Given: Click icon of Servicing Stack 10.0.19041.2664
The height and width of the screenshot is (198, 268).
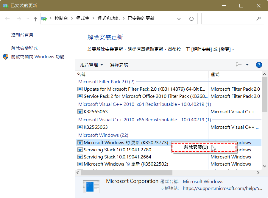Looking at the screenshot, I should coord(80,157).
